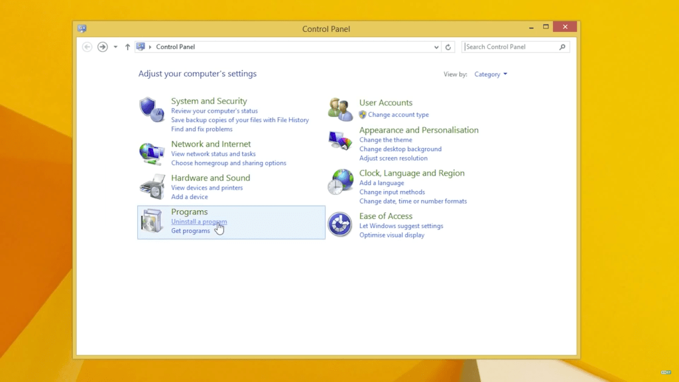Screen dimensions: 679x382
Task: Open View devices and printers link
Action: coord(207,188)
